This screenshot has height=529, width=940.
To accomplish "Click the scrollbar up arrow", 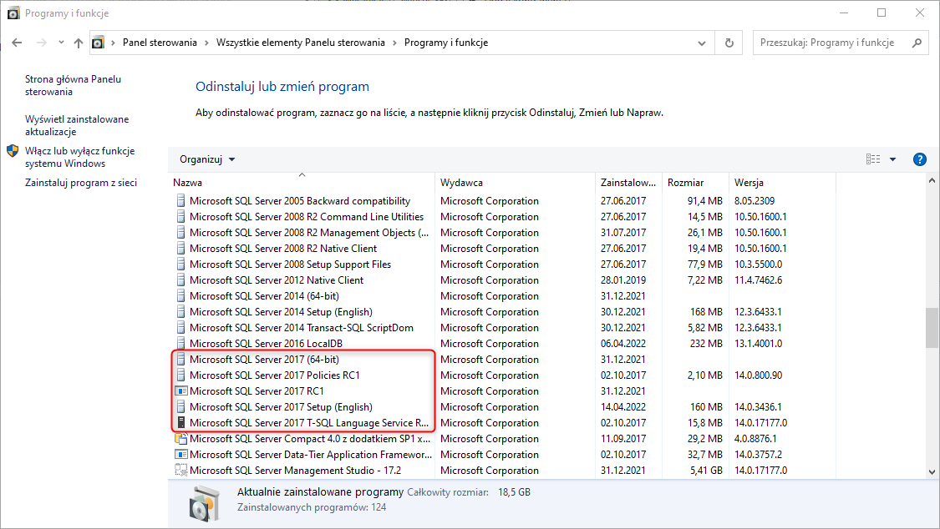I will coord(932,180).
